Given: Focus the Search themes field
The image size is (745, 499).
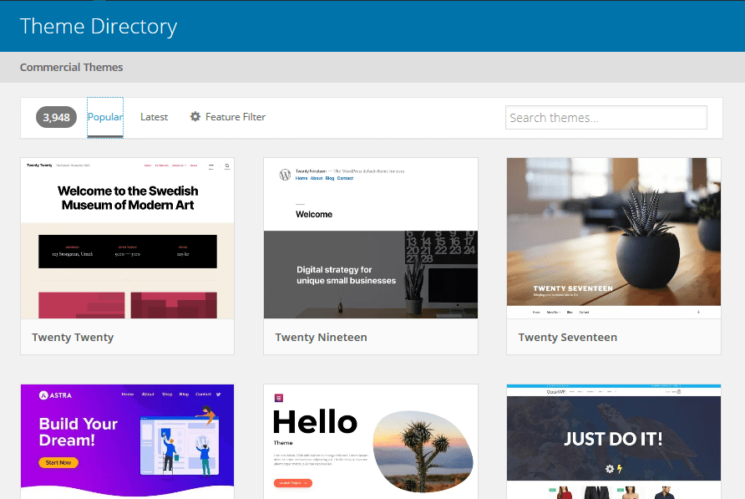Looking at the screenshot, I should pyautogui.click(x=606, y=118).
